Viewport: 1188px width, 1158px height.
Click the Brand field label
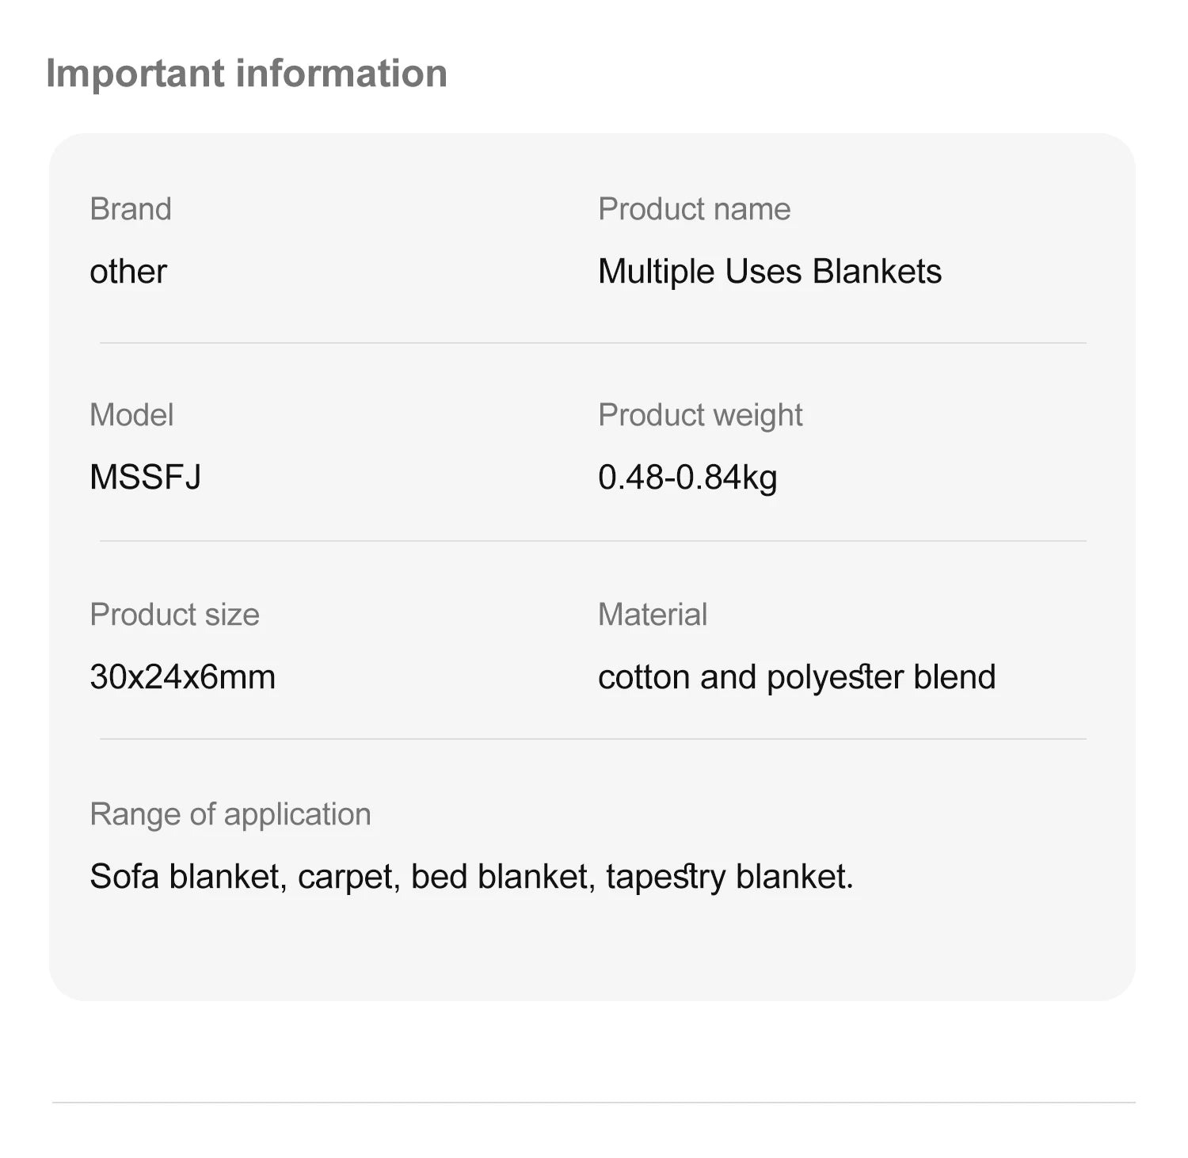pos(131,209)
